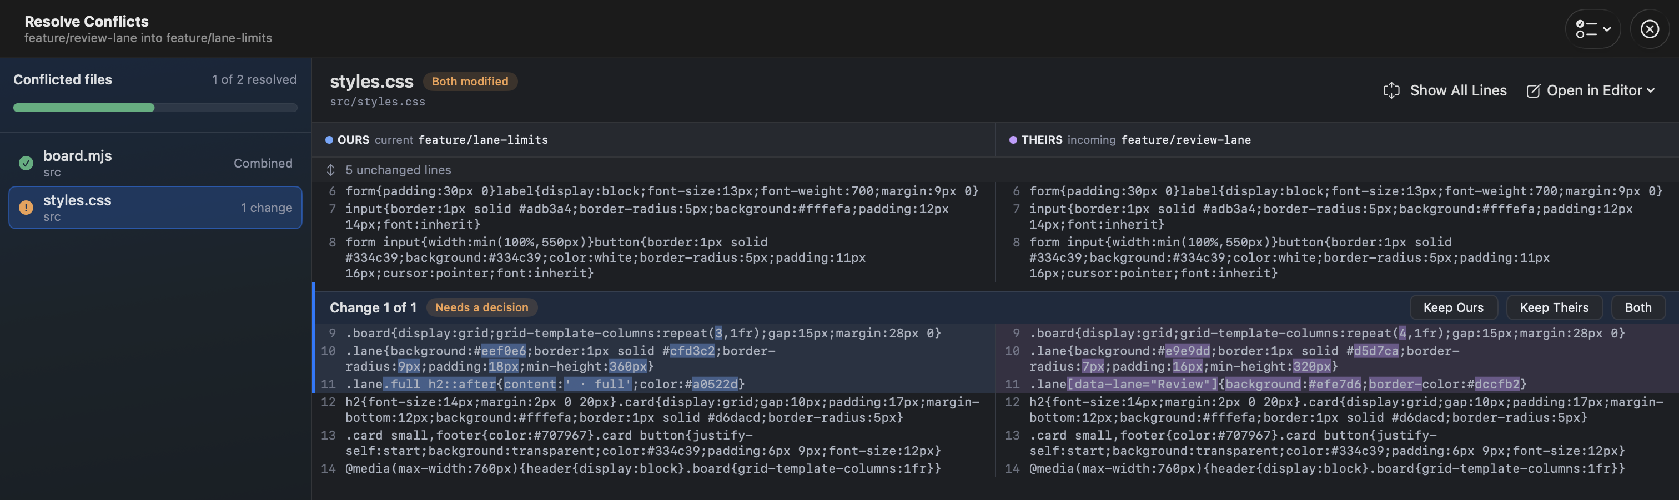
Task: Click the Conflicted files heading
Action: (x=63, y=79)
